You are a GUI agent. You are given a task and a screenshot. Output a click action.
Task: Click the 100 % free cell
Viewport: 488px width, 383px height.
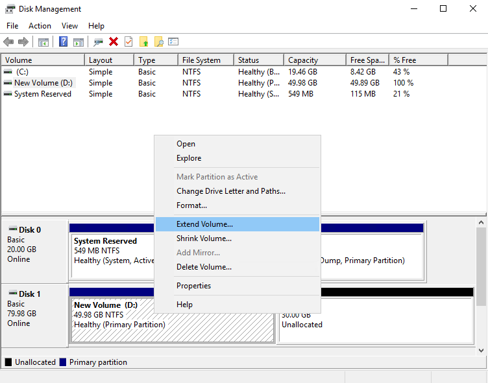pyautogui.click(x=404, y=83)
